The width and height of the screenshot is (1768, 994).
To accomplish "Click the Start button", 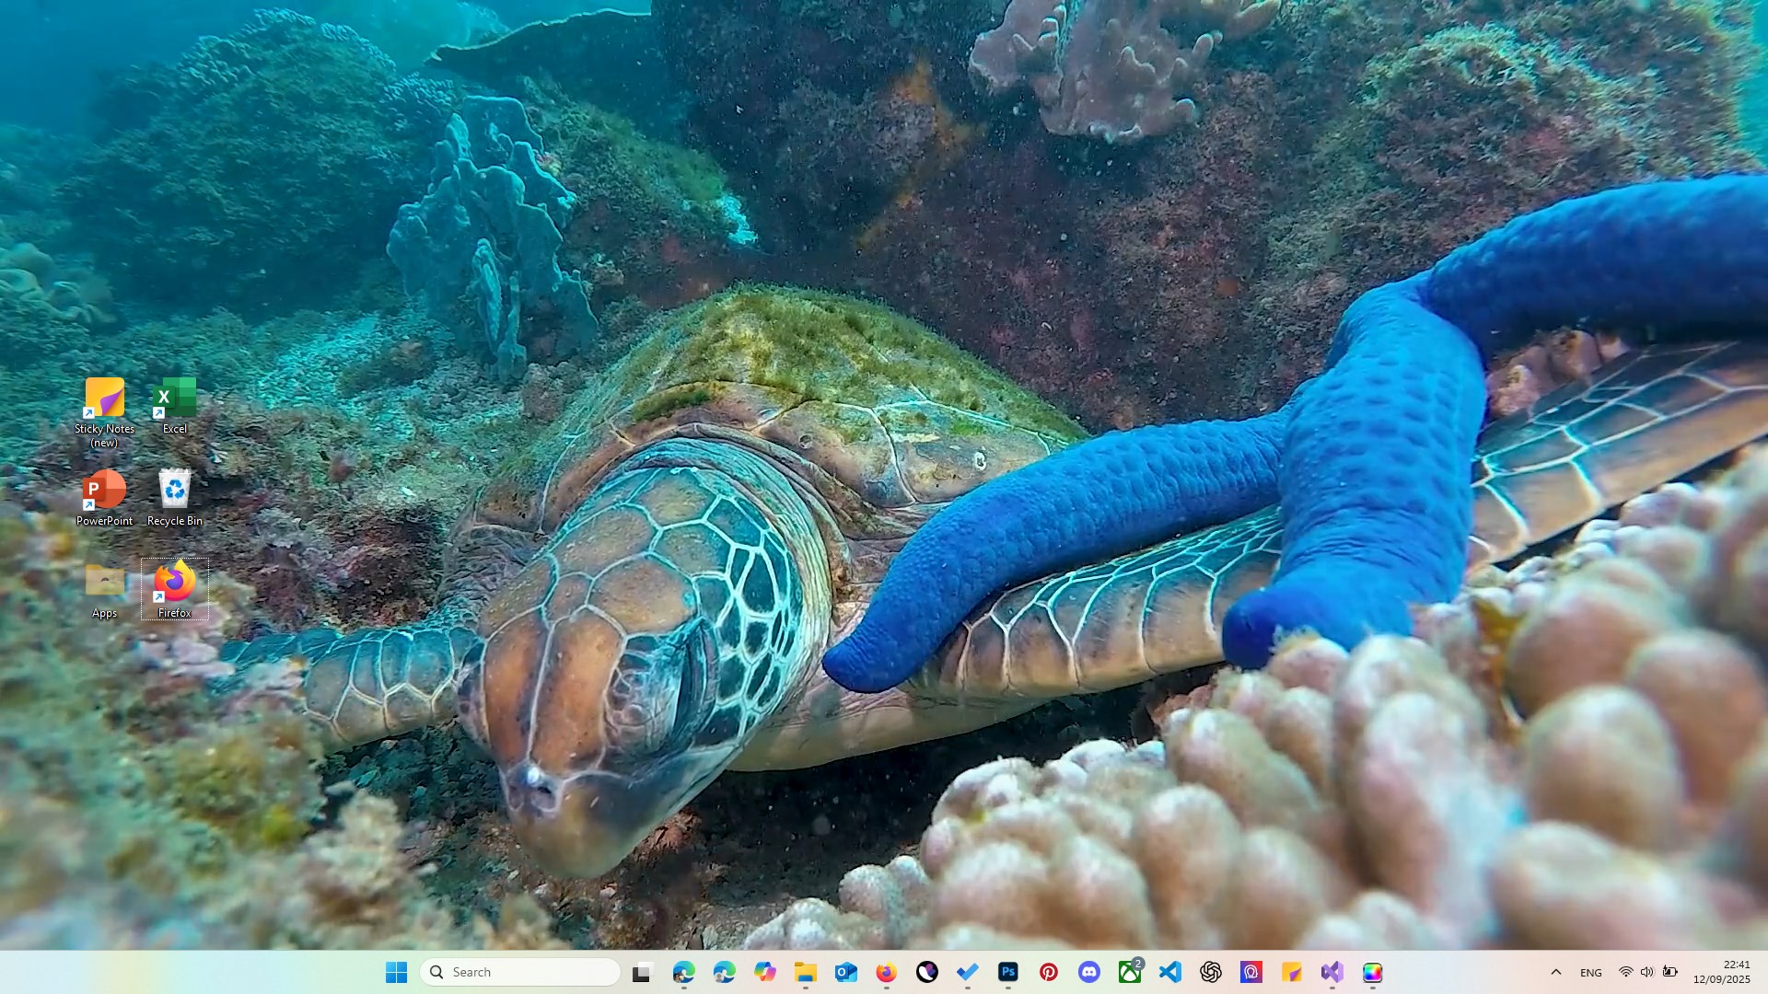I will pos(398,972).
